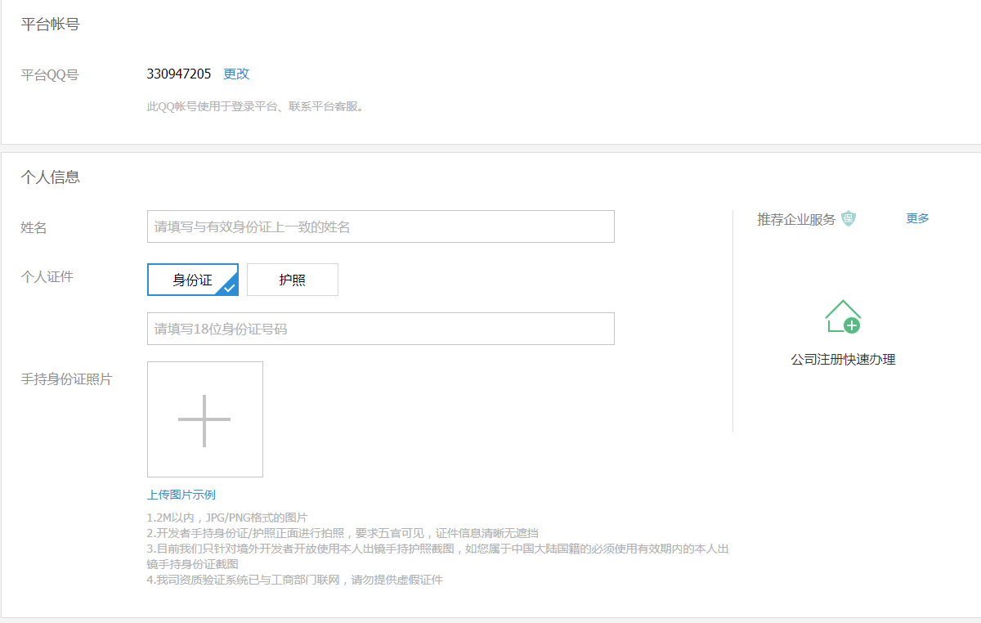Click the plus icon to upload ID photo

(204, 420)
